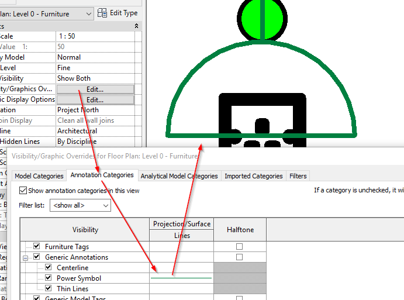Image resolution: width=404 pixels, height=300 pixels.
Task: Open the Filters tab
Action: click(x=298, y=176)
